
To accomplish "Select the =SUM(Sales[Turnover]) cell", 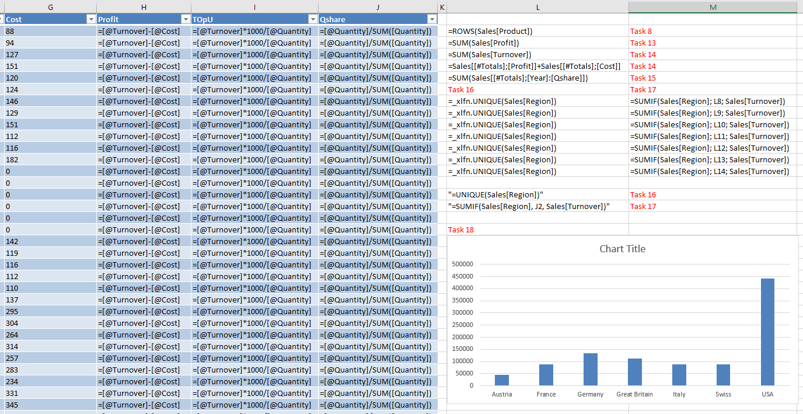I will 537,54.
